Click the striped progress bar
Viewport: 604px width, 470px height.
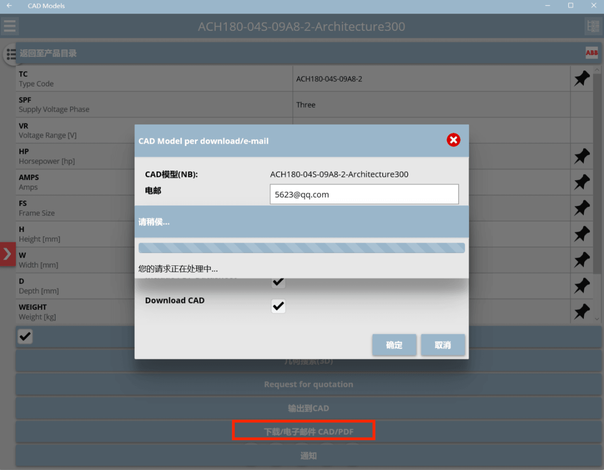tap(302, 248)
